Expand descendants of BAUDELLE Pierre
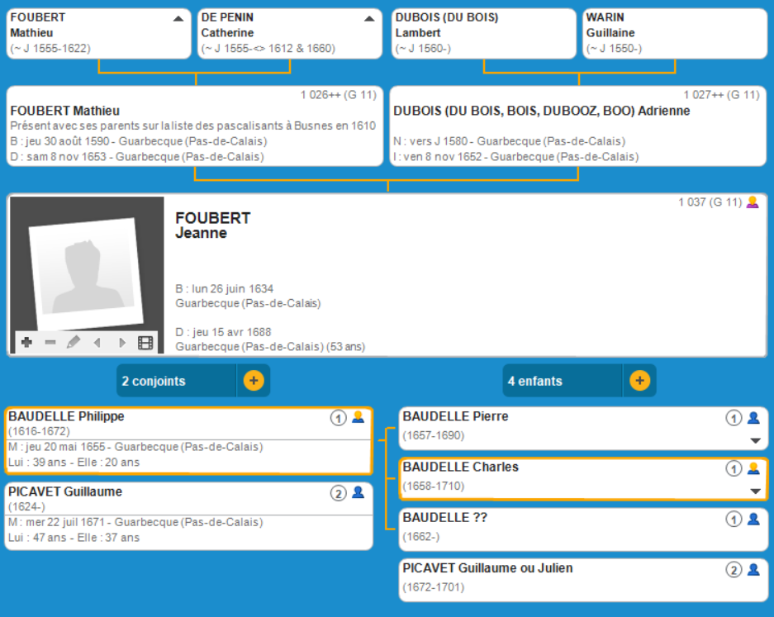 (754, 441)
